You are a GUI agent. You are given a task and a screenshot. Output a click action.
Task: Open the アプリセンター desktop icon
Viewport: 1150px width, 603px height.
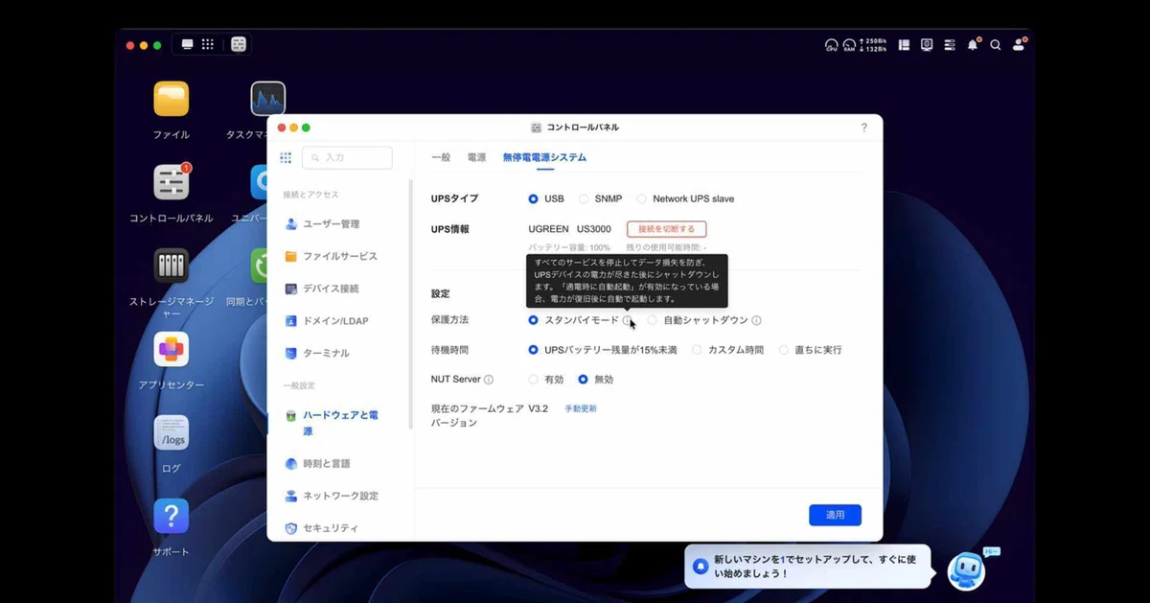(x=171, y=349)
